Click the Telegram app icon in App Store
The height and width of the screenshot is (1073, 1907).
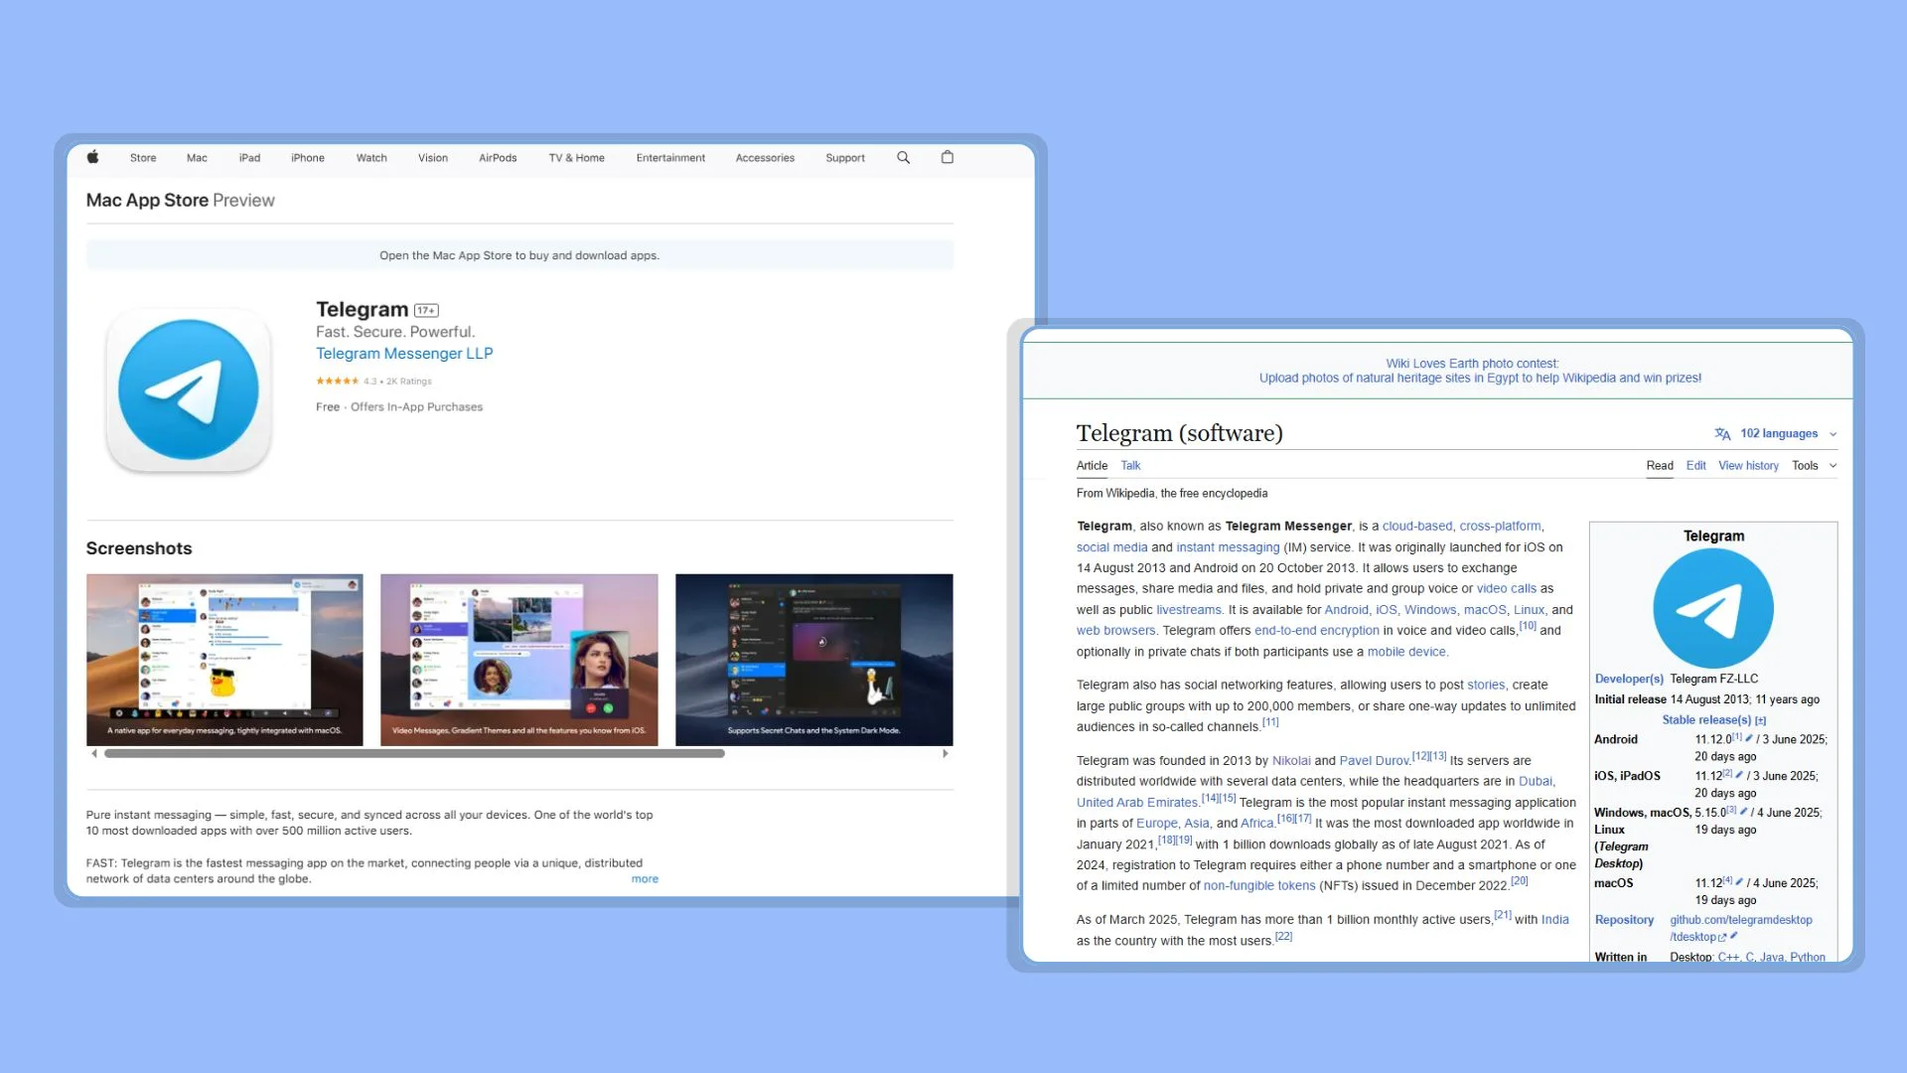point(189,389)
